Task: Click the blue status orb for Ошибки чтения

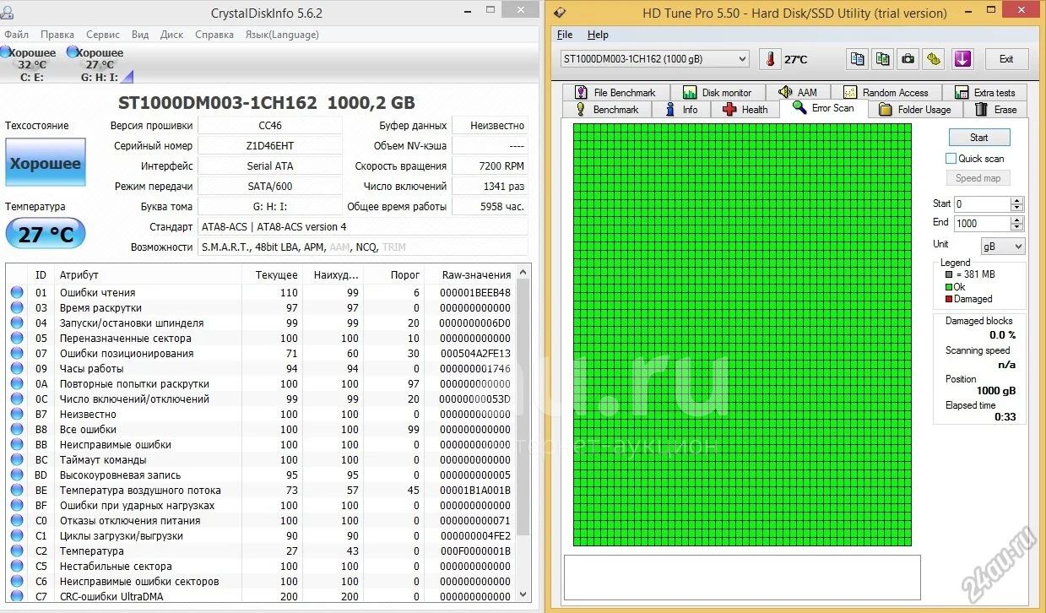Action: point(17,293)
